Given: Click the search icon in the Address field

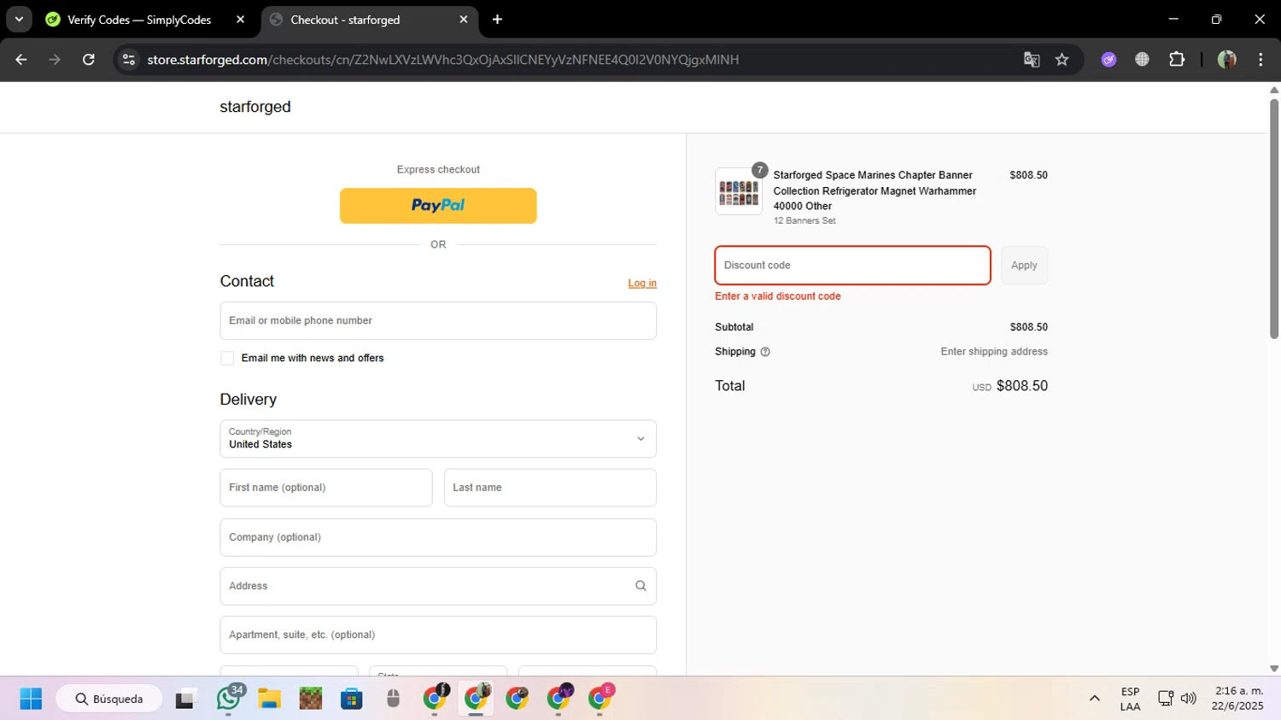Looking at the screenshot, I should pos(640,586).
